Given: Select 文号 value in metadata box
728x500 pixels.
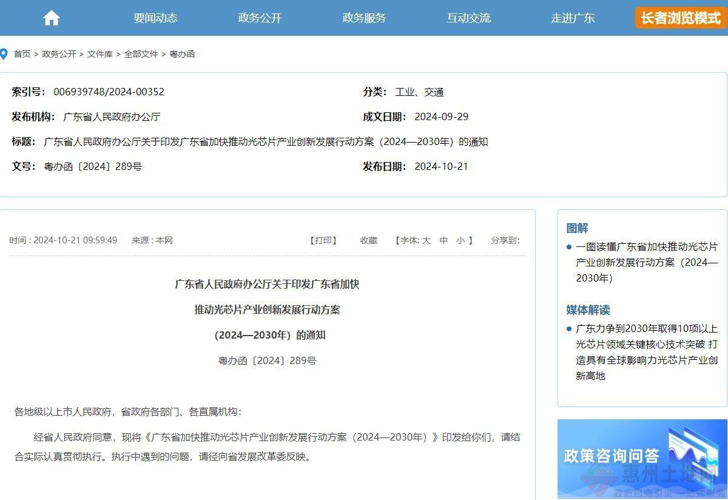Looking at the screenshot, I should click(x=93, y=166).
